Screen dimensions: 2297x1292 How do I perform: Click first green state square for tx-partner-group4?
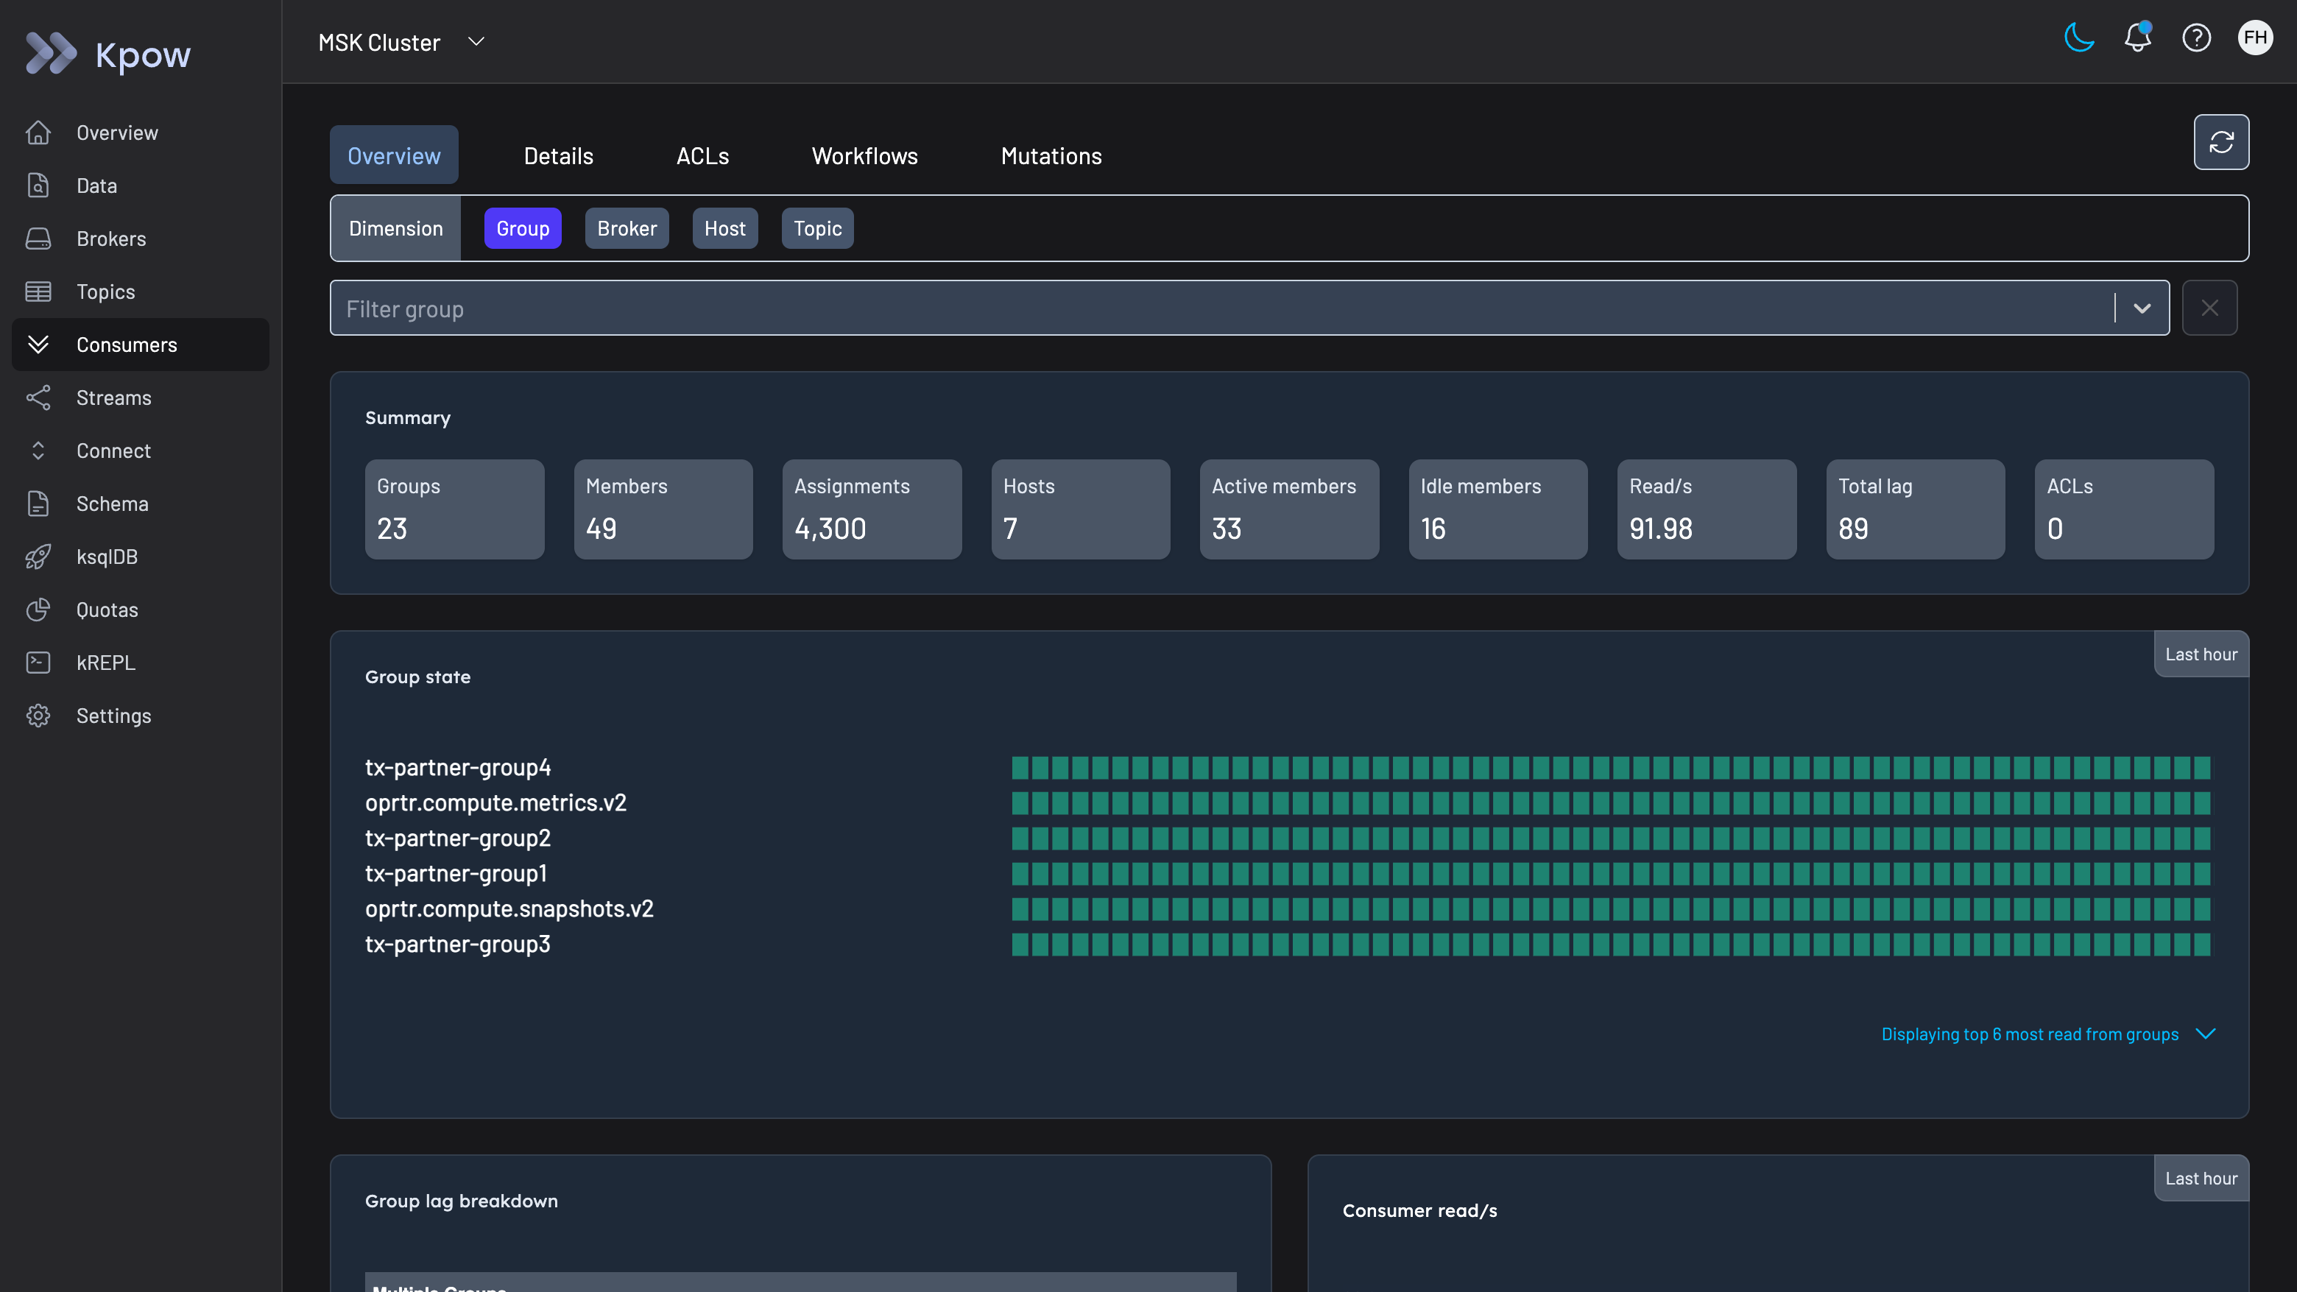[x=1020, y=768]
